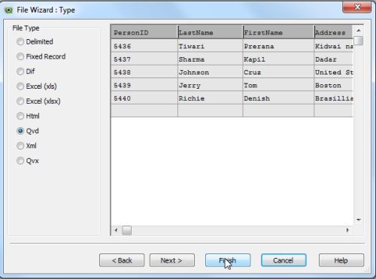This screenshot has width=376, height=279.
Task: Click the Kidwai address cell
Action: coord(333,46)
